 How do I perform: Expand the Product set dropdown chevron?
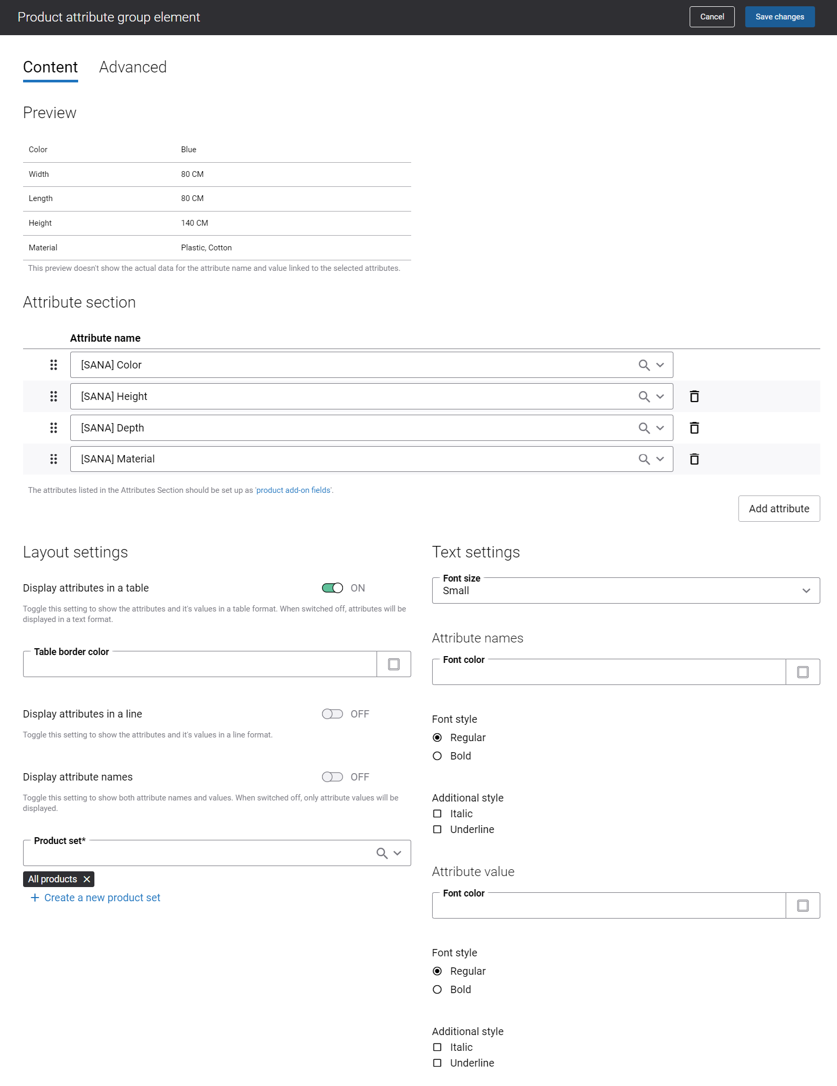pyautogui.click(x=398, y=853)
